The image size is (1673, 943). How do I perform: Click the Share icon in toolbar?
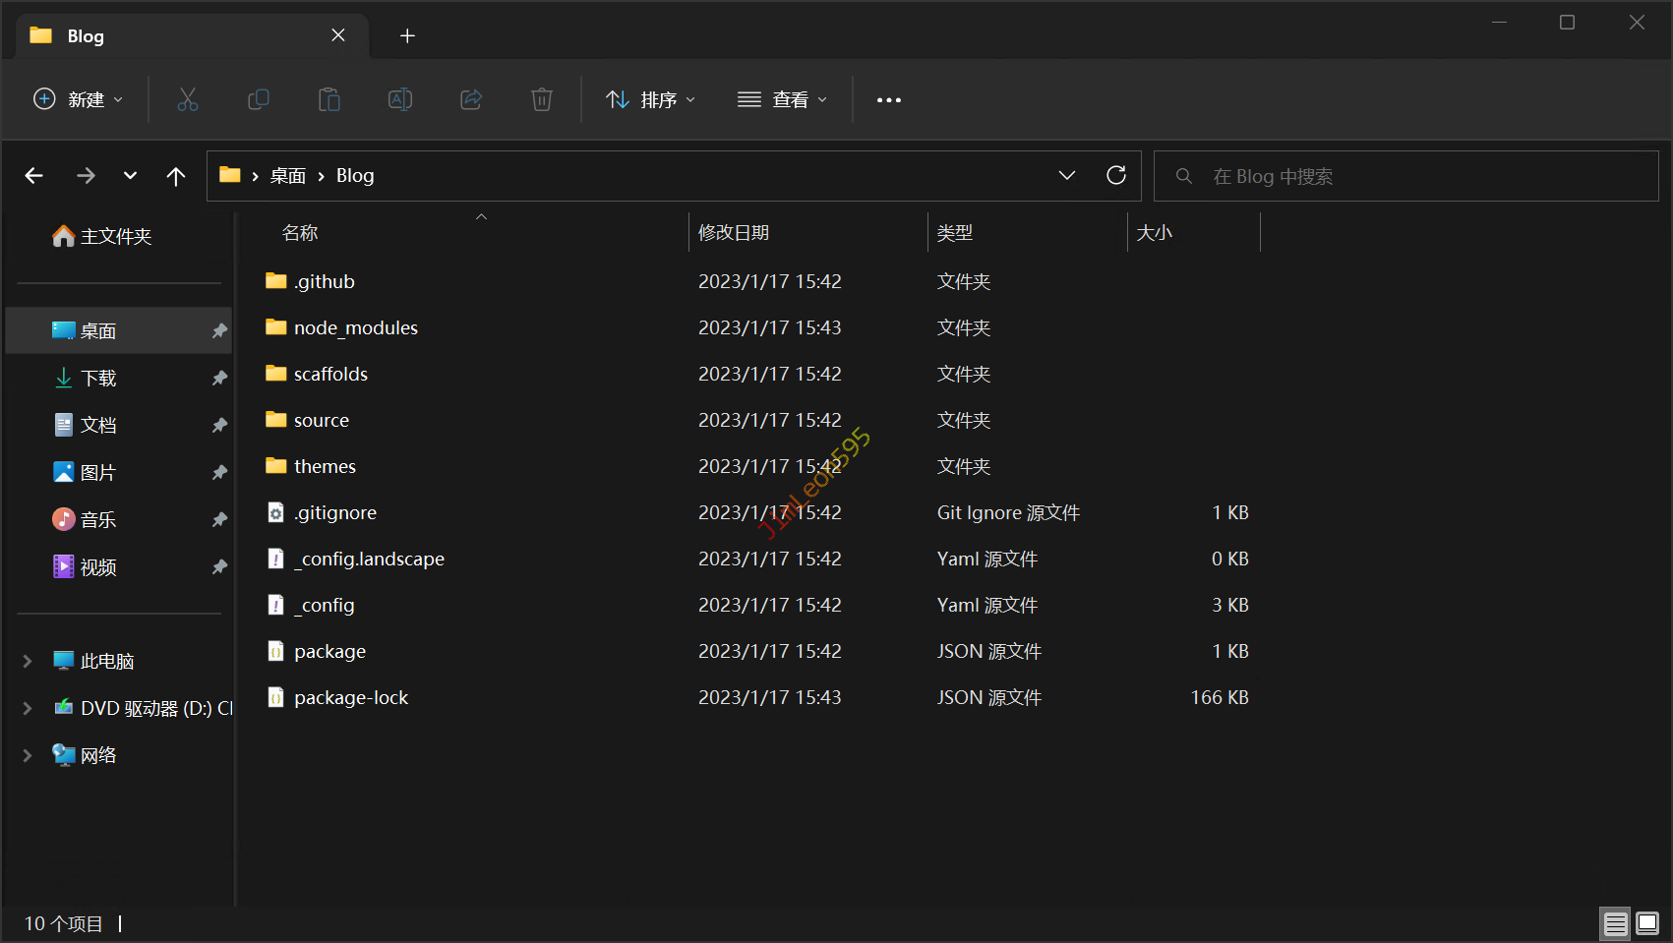click(x=471, y=99)
